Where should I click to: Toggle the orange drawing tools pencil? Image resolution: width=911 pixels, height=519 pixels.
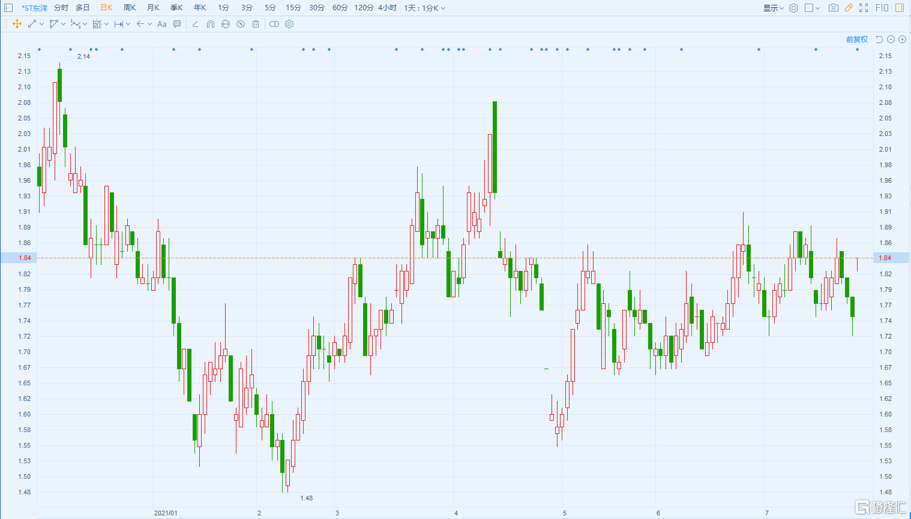click(x=849, y=8)
